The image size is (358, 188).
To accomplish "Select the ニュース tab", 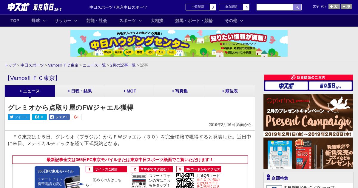I will 30,91.
